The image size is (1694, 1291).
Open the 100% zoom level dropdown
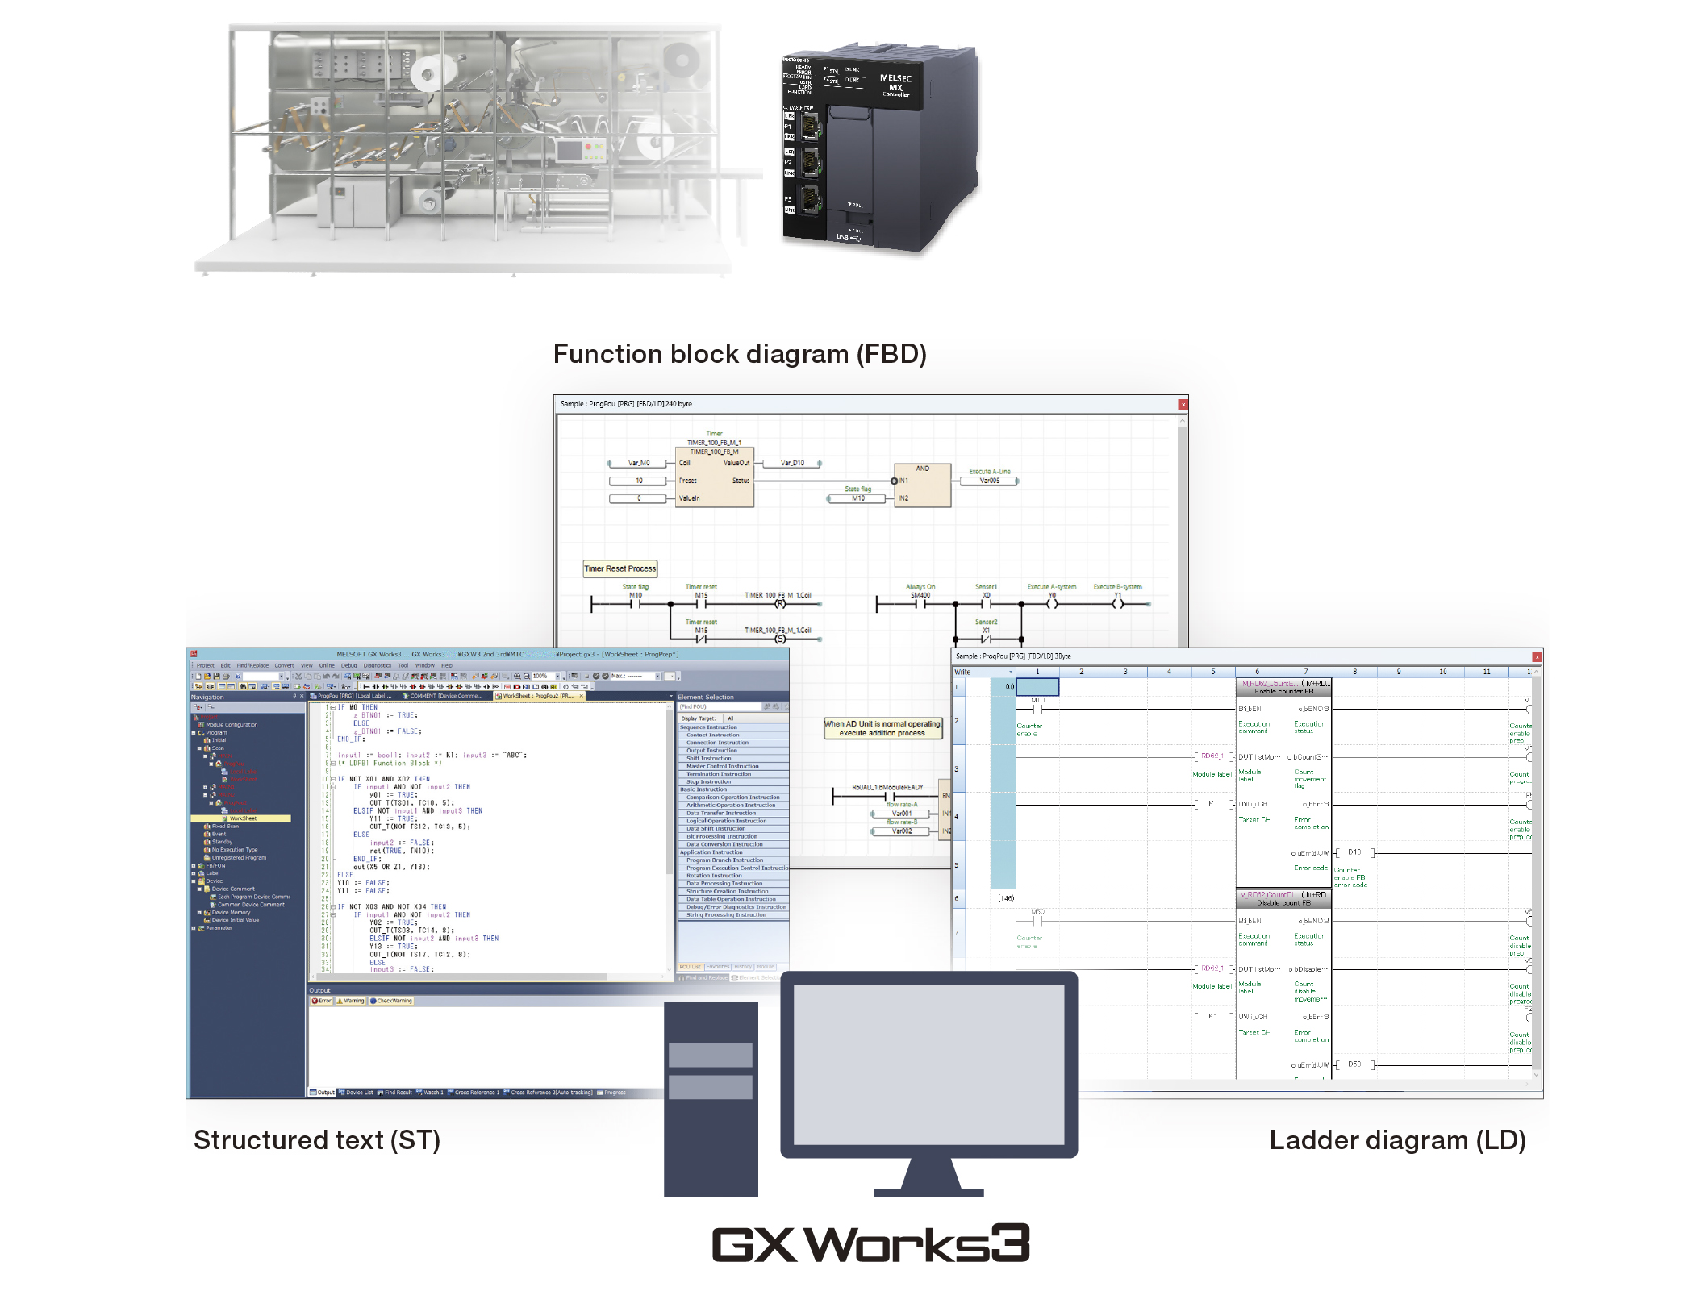pos(557,677)
